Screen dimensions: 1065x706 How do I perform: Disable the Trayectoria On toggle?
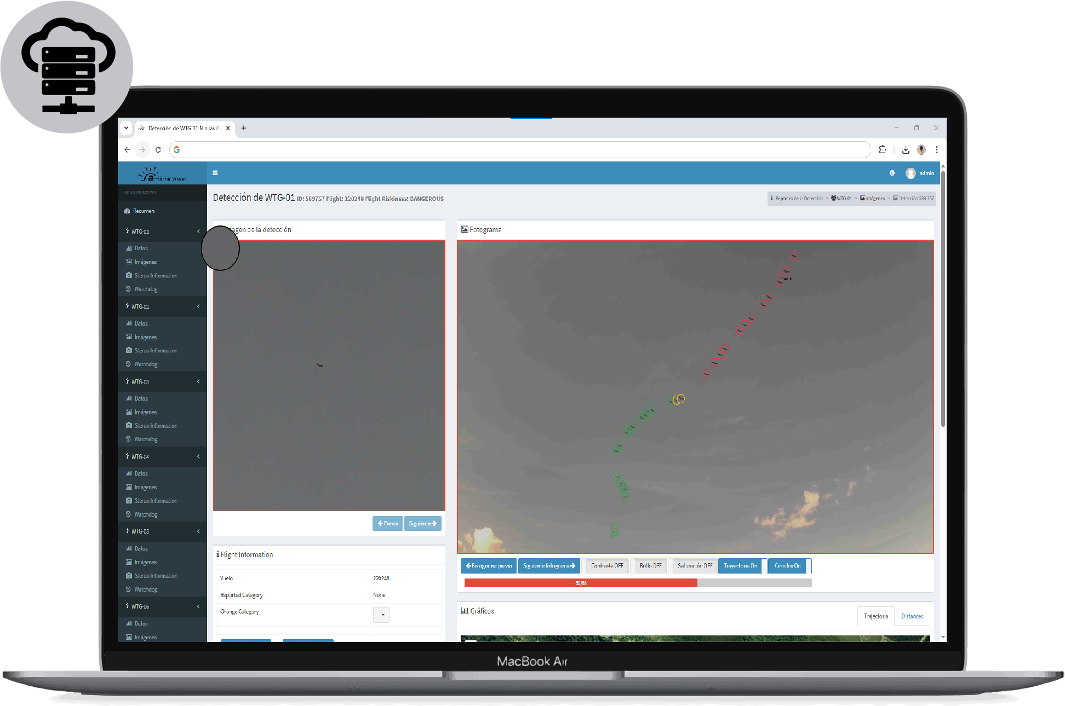point(741,566)
